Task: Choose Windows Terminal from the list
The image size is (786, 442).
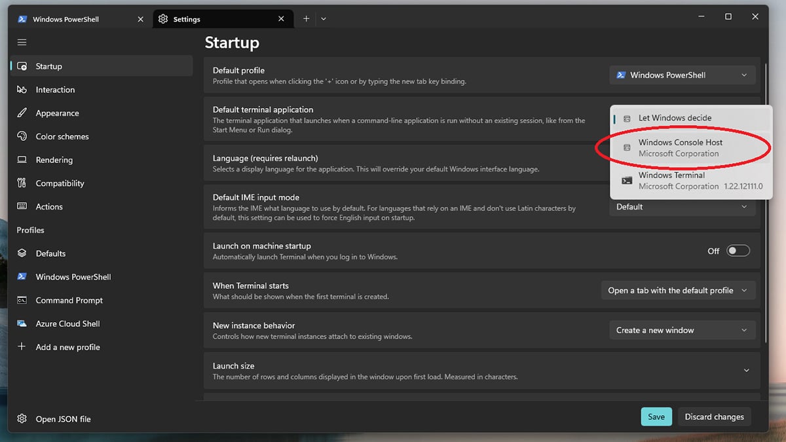Action: pos(692,181)
